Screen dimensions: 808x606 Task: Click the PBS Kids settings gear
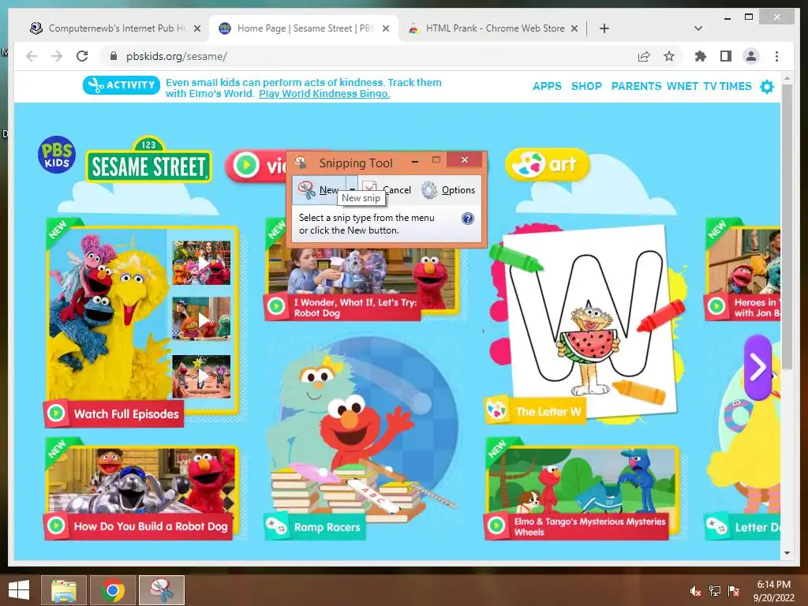pos(767,87)
